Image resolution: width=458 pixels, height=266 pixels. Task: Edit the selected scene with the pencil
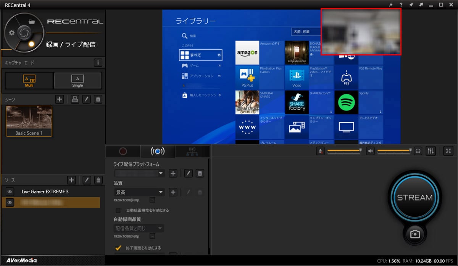[87, 99]
